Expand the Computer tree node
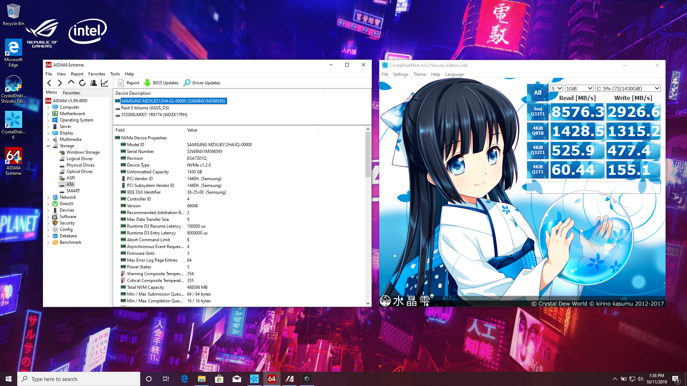The width and height of the screenshot is (687, 386). tap(48, 107)
